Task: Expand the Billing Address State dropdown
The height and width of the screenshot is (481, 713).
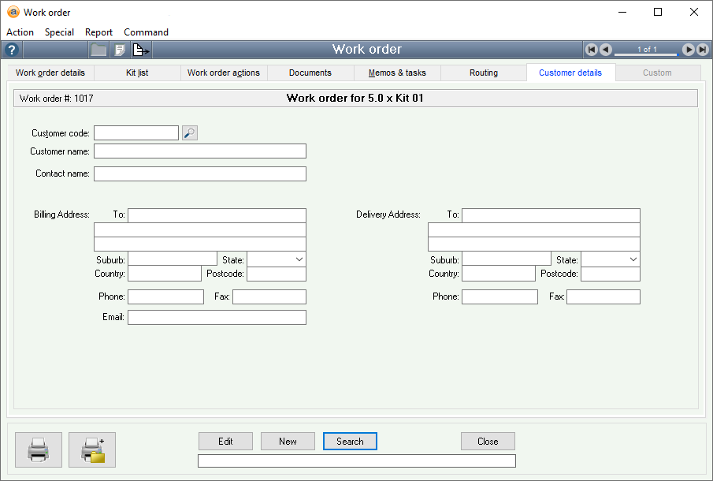Action: click(299, 259)
